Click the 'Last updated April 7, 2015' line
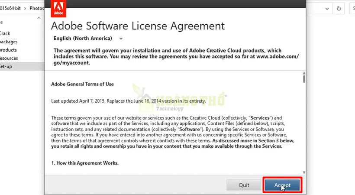 (129, 101)
